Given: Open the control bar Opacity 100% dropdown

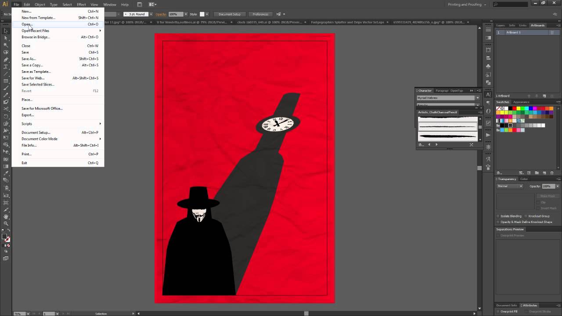Looking at the screenshot, I should tap(186, 14).
